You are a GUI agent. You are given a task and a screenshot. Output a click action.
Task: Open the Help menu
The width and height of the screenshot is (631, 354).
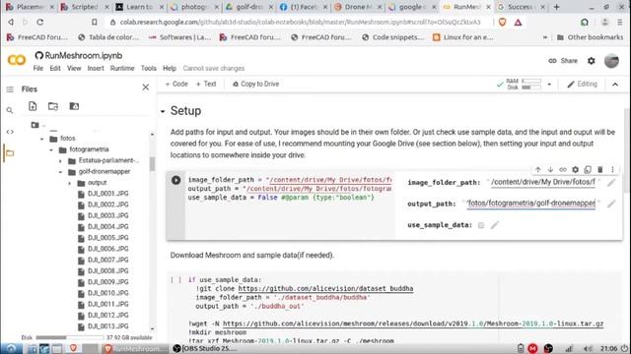pyautogui.click(x=170, y=68)
